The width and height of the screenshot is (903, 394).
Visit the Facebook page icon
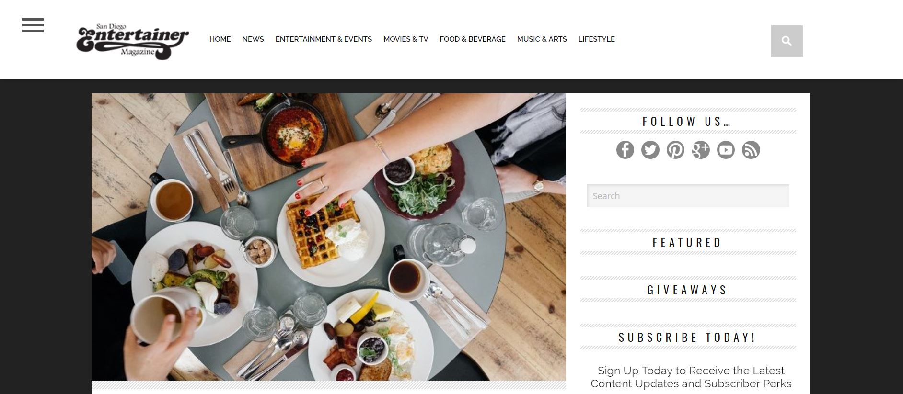click(625, 150)
